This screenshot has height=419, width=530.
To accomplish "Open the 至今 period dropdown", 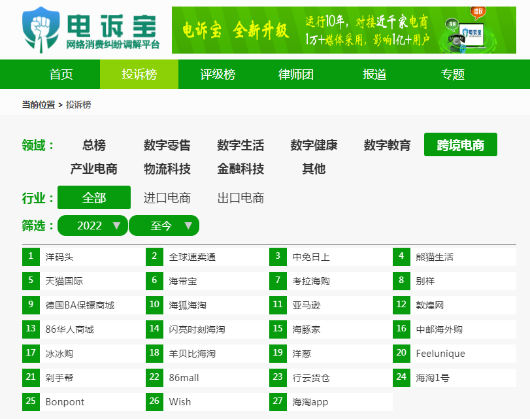I will (164, 226).
